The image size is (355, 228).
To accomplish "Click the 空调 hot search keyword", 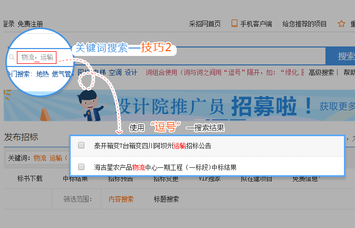I will 115,72.
